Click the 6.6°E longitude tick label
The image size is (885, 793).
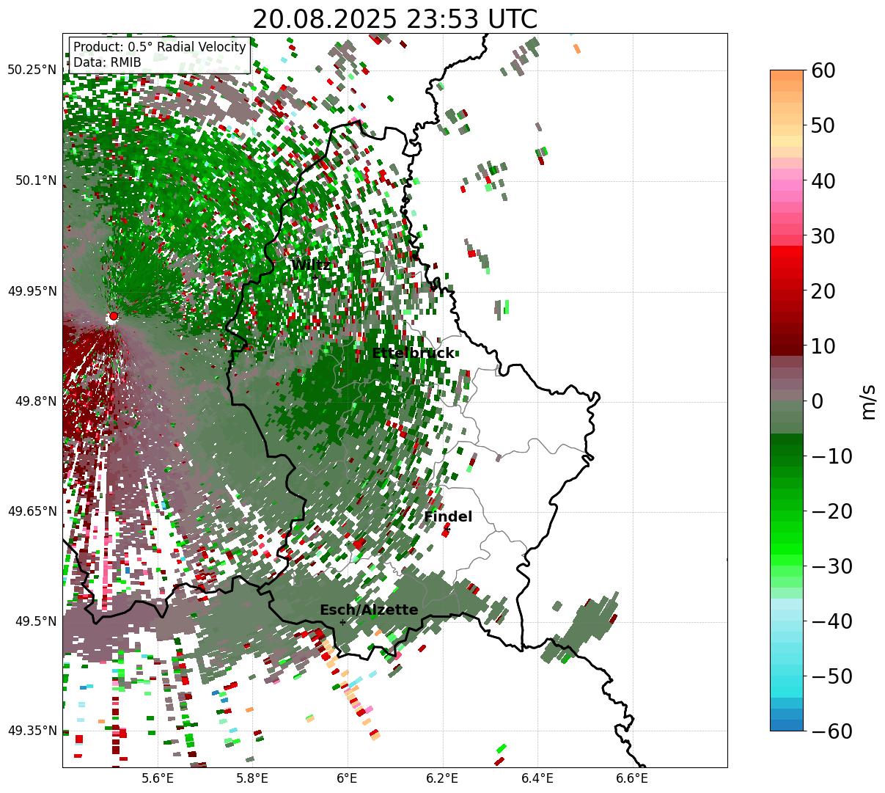(x=632, y=778)
